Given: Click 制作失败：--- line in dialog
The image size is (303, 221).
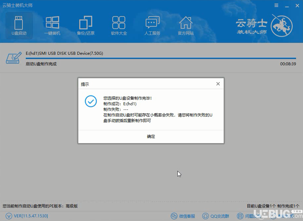Looking at the screenshot, I should [x=116, y=109].
